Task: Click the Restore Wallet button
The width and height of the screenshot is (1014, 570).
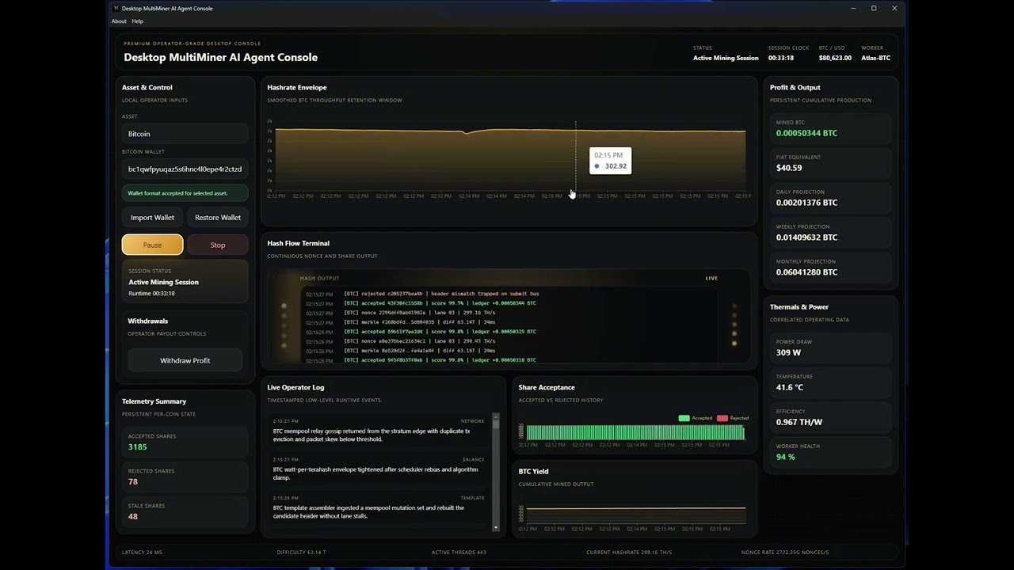Action: click(218, 218)
